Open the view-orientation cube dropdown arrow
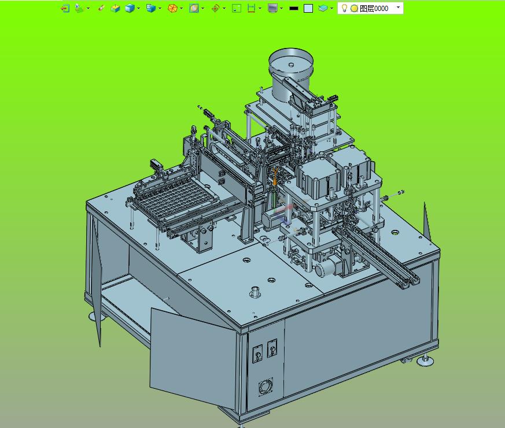 point(160,8)
